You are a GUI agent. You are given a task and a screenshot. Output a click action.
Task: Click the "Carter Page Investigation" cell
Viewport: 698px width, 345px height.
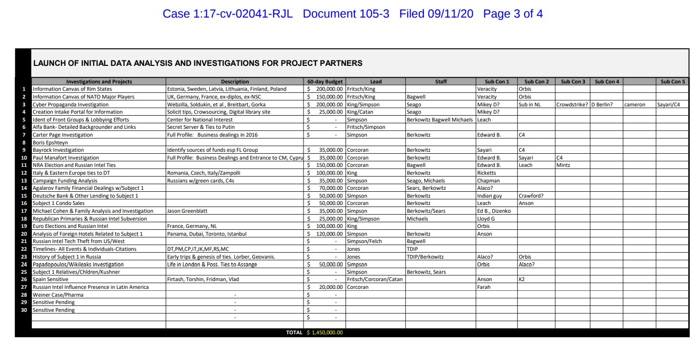click(62, 135)
